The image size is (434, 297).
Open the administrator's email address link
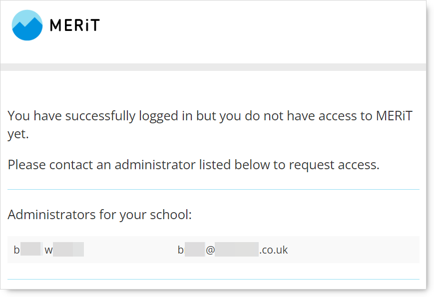pyautogui.click(x=233, y=250)
